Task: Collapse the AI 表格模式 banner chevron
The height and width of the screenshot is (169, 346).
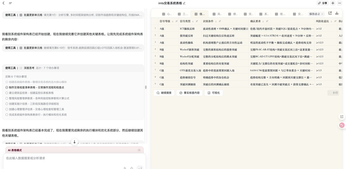Action: click(x=139, y=150)
